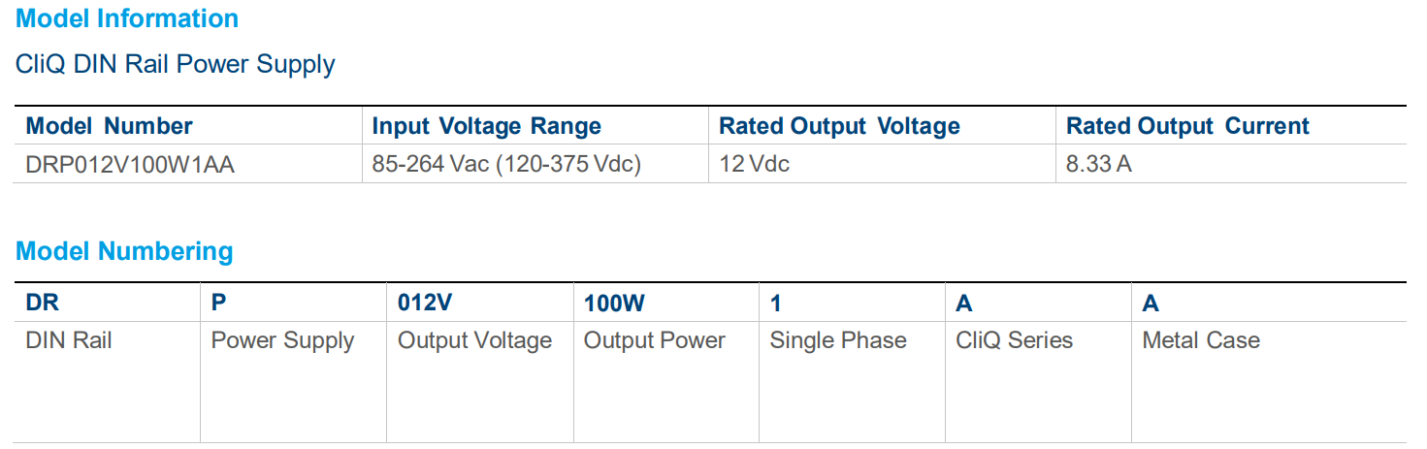Click the Model Information heading
This screenshot has height=449, width=1427.
click(127, 18)
